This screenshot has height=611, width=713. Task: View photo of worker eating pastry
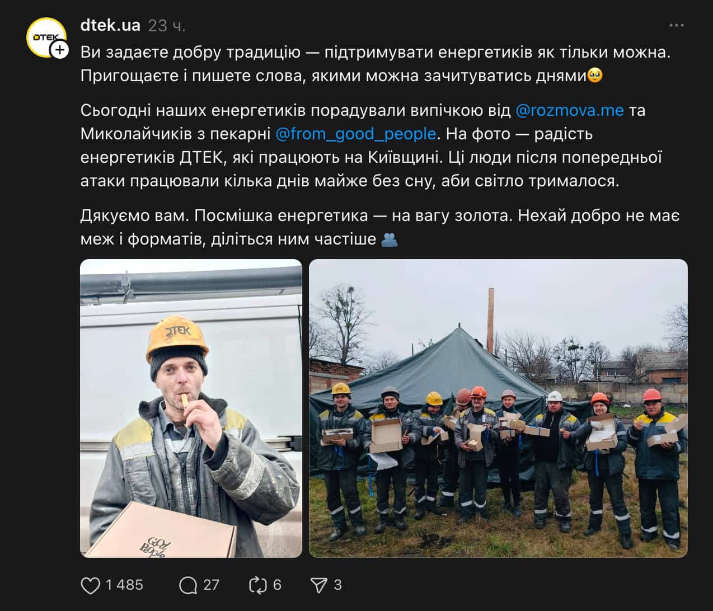click(191, 408)
